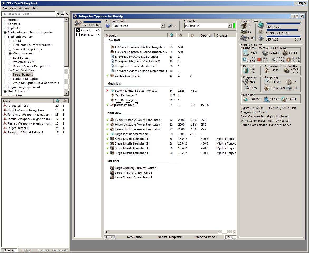Click the shield hitpoints icon

[245, 53]
